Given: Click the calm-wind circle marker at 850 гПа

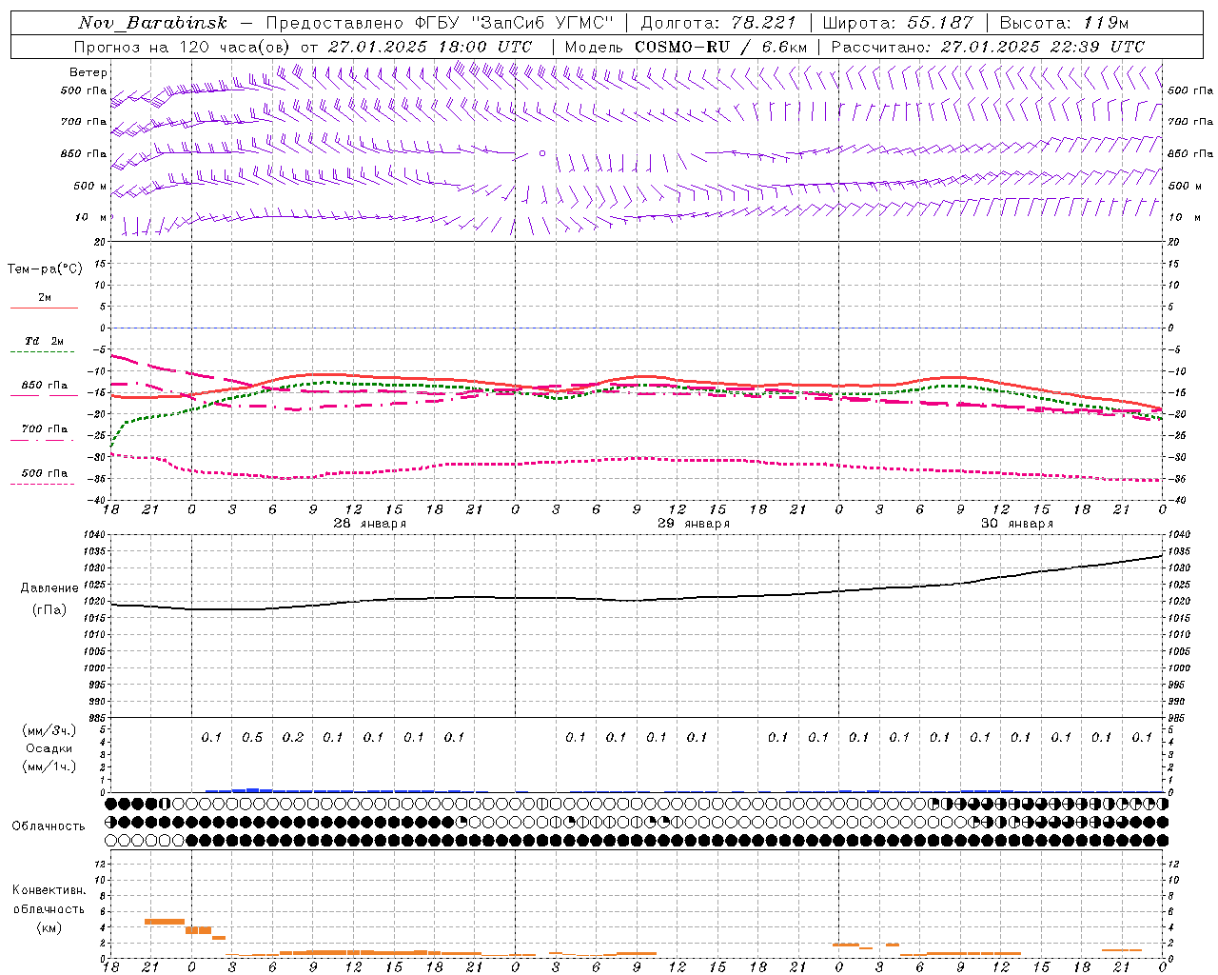Looking at the screenshot, I should [542, 153].
